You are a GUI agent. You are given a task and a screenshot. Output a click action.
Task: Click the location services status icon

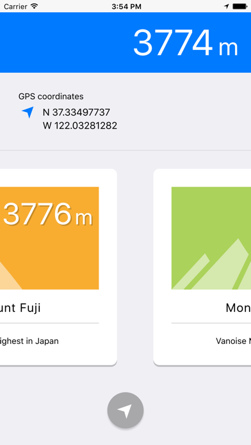[227, 6]
